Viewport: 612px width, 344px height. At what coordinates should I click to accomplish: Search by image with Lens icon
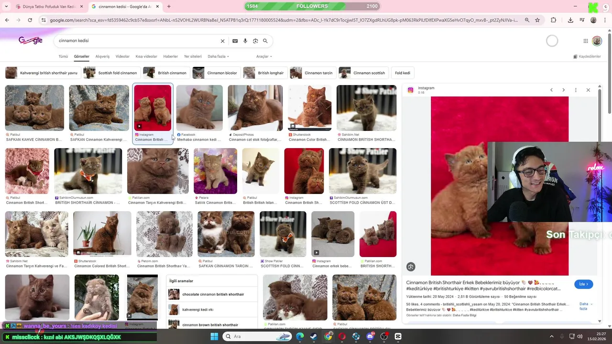point(255,41)
